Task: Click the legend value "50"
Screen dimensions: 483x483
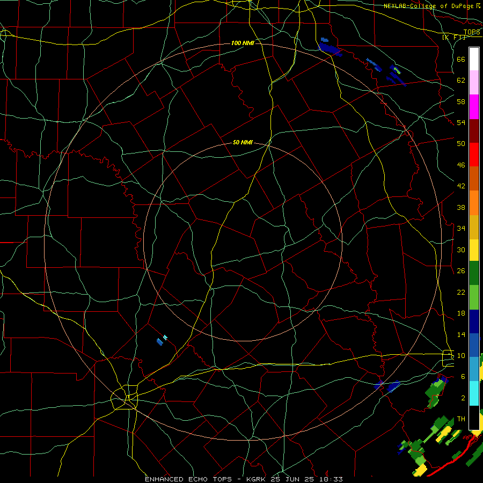Action: 461,143
